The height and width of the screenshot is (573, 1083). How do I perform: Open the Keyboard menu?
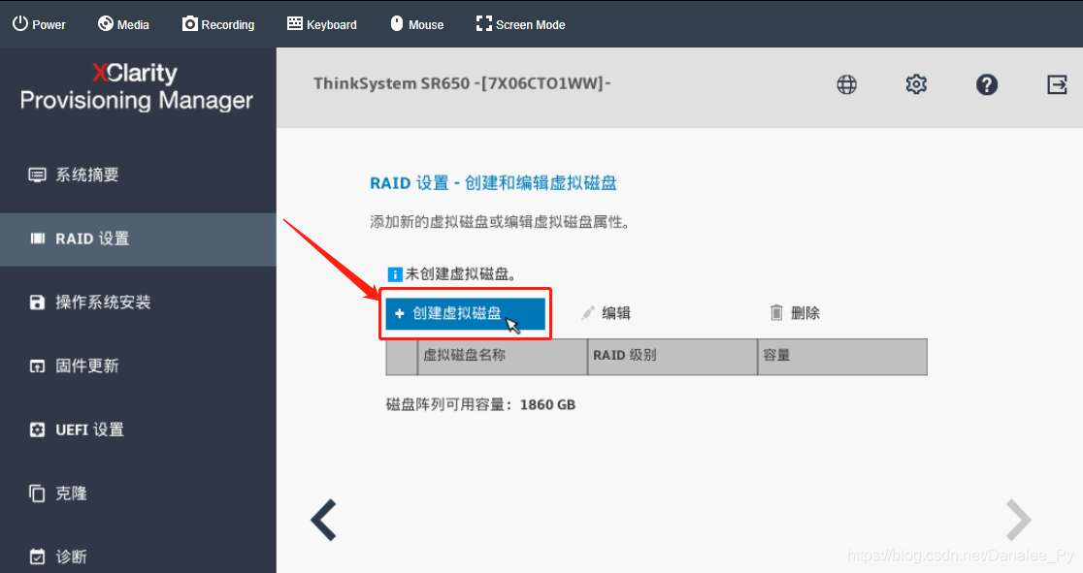(322, 24)
